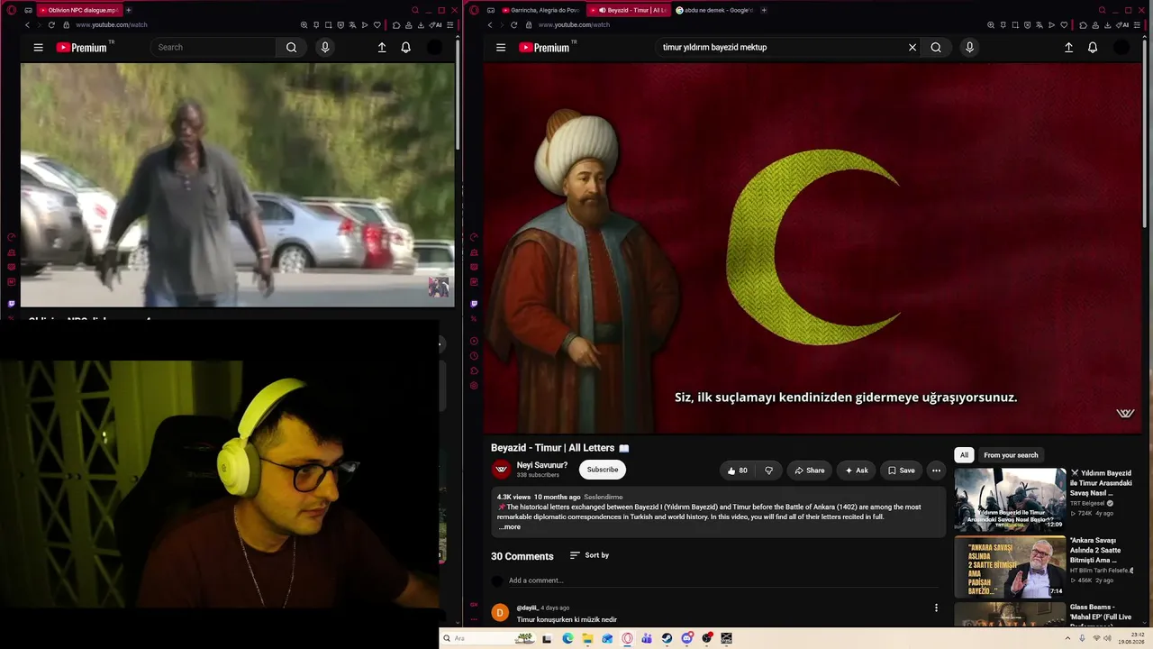The height and width of the screenshot is (649, 1153).
Task: Subscribe to the Neyi Savunur? channel
Action: coord(603,470)
